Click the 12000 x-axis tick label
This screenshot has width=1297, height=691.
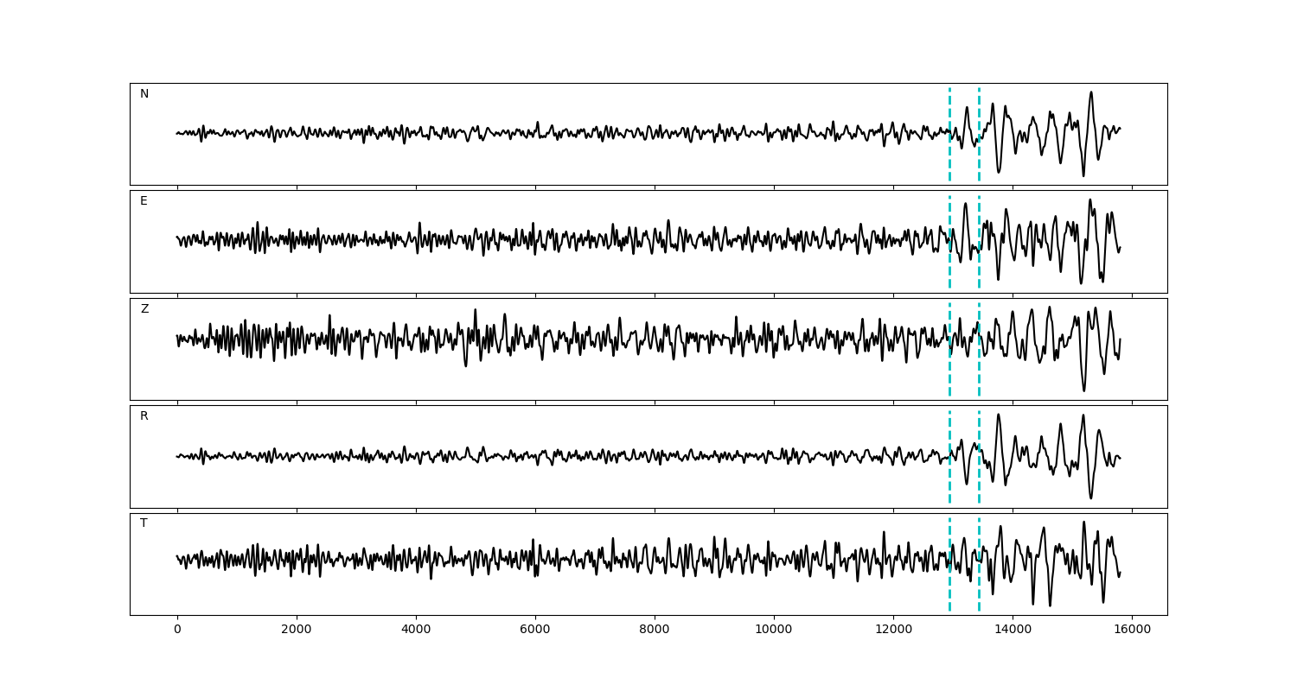pos(893,631)
